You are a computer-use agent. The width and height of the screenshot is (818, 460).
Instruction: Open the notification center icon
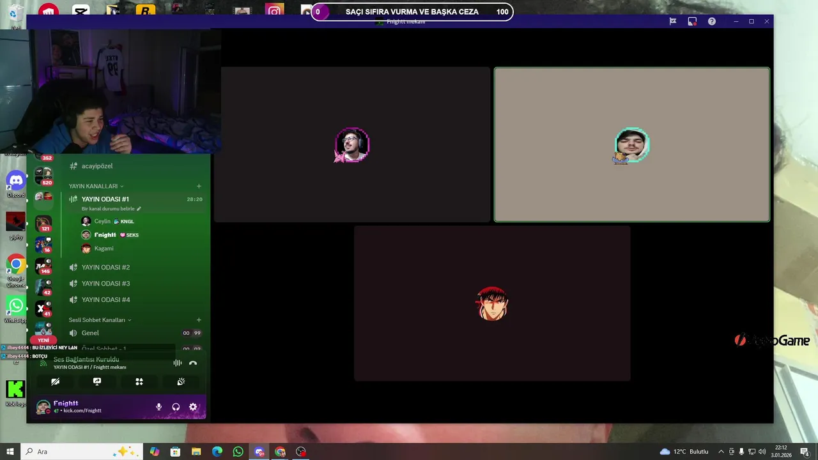tap(804, 452)
